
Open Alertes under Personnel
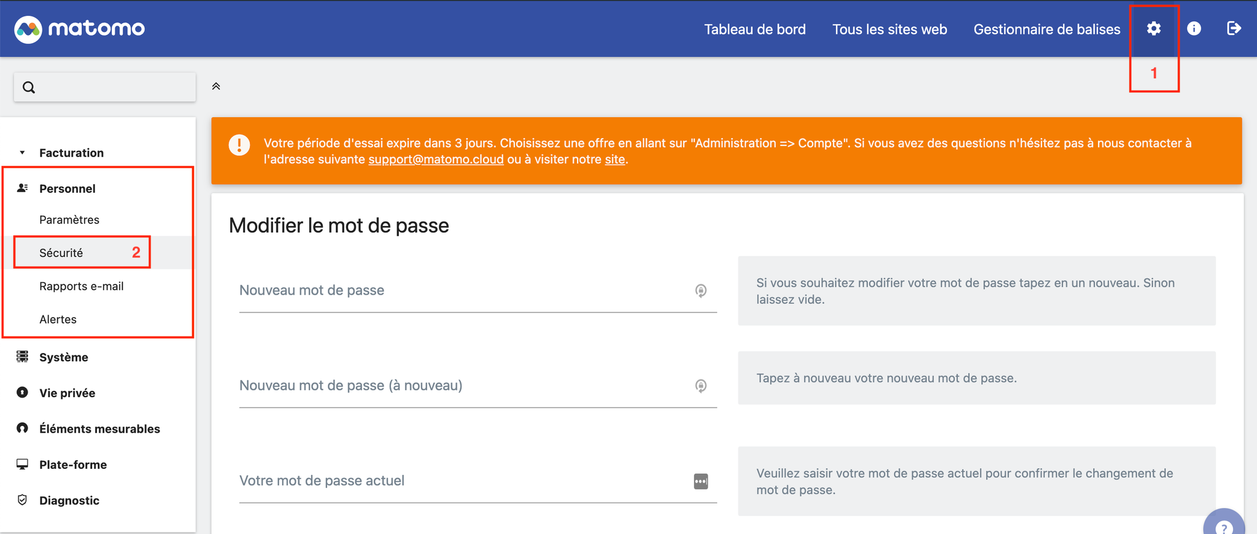(58, 319)
